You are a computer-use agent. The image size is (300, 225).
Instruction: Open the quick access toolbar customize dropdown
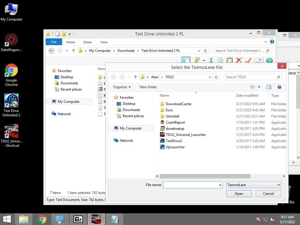[70, 34]
